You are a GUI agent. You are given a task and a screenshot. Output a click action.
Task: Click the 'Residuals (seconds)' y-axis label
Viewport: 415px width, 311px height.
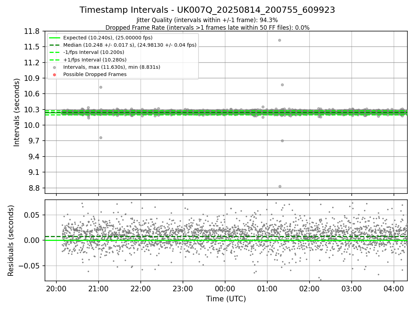(11, 241)
